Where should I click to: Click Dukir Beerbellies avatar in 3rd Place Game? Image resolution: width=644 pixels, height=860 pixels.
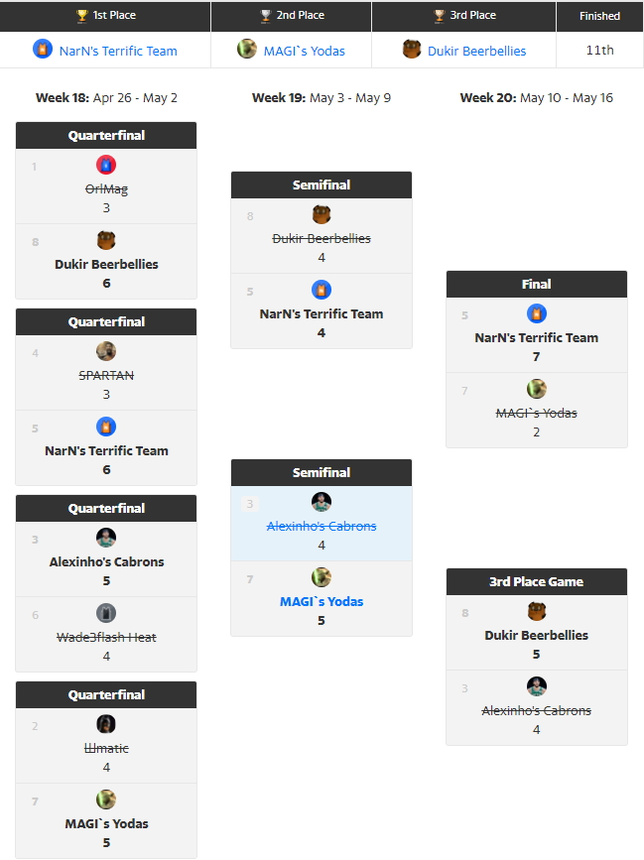[x=537, y=611]
